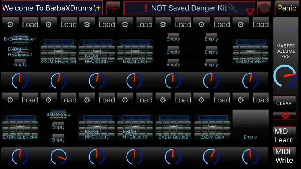Trigger the top-row BXDM HHClosed3 drum pad

[97, 52]
